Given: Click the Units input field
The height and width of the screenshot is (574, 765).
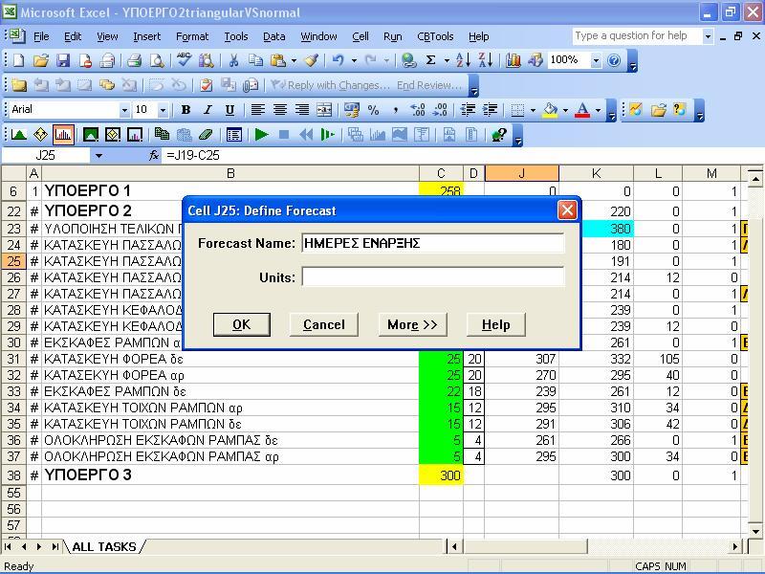Looking at the screenshot, I should (433, 277).
